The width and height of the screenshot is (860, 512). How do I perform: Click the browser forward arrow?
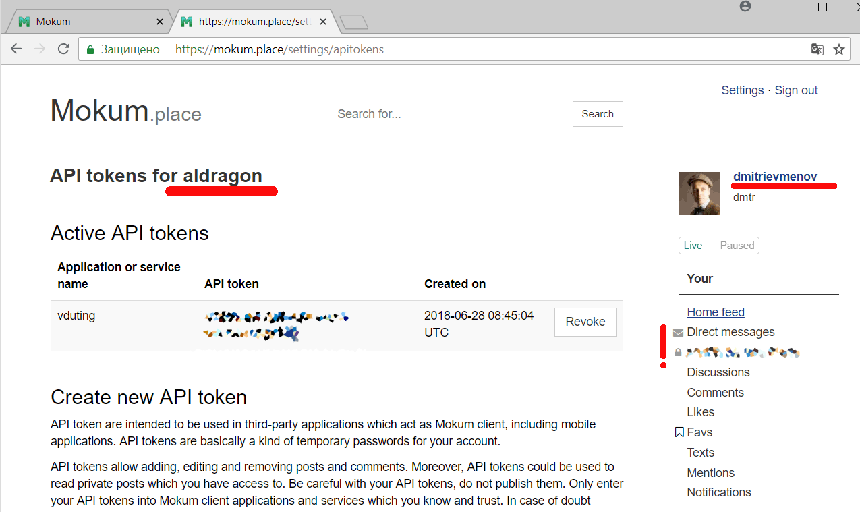click(40, 49)
